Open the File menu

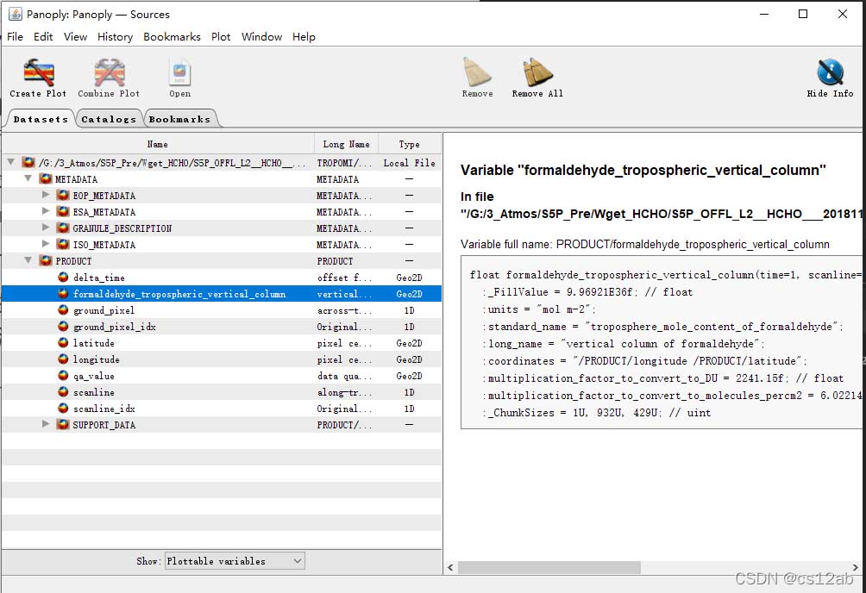coord(15,36)
